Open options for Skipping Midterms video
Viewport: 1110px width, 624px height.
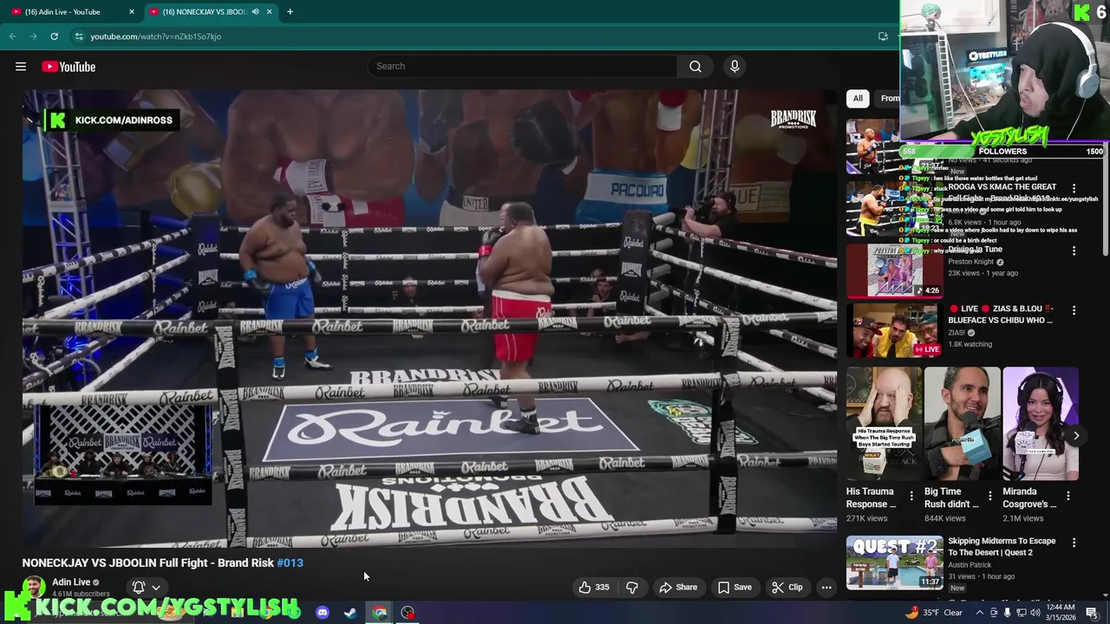pyautogui.click(x=1074, y=543)
